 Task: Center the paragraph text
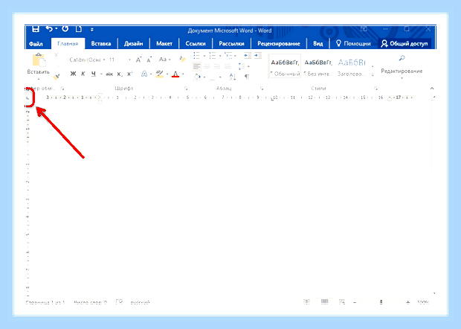pyautogui.click(x=207, y=66)
